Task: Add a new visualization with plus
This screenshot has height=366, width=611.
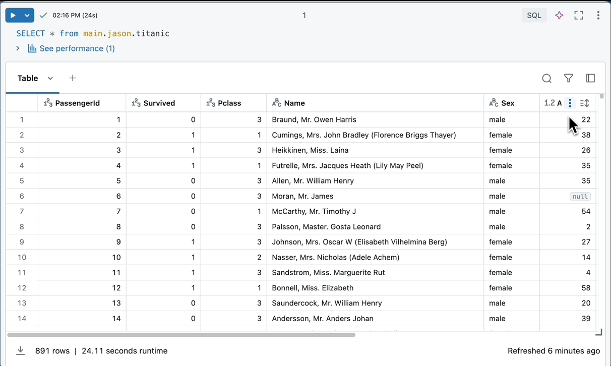Action: click(73, 78)
